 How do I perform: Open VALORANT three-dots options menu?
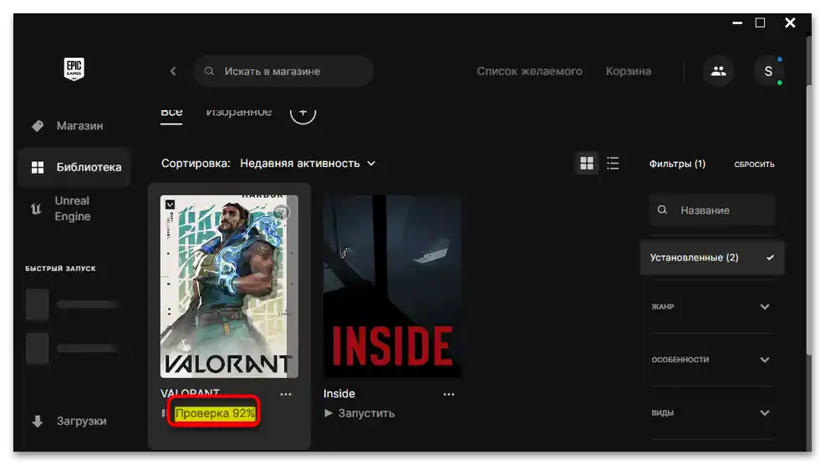[286, 394]
